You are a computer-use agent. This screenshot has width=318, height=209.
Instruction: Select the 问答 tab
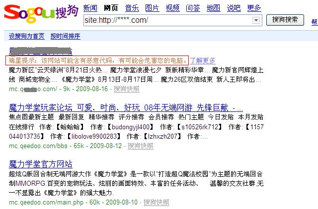193,8
